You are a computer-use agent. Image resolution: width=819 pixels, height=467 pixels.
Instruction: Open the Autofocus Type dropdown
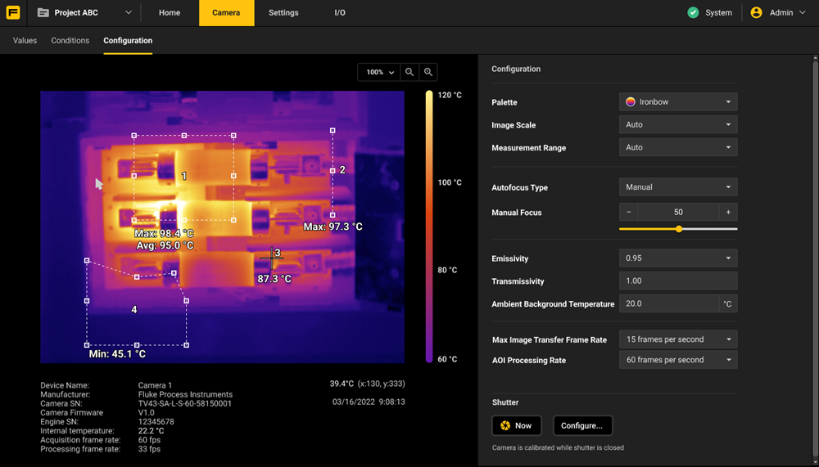tap(677, 187)
